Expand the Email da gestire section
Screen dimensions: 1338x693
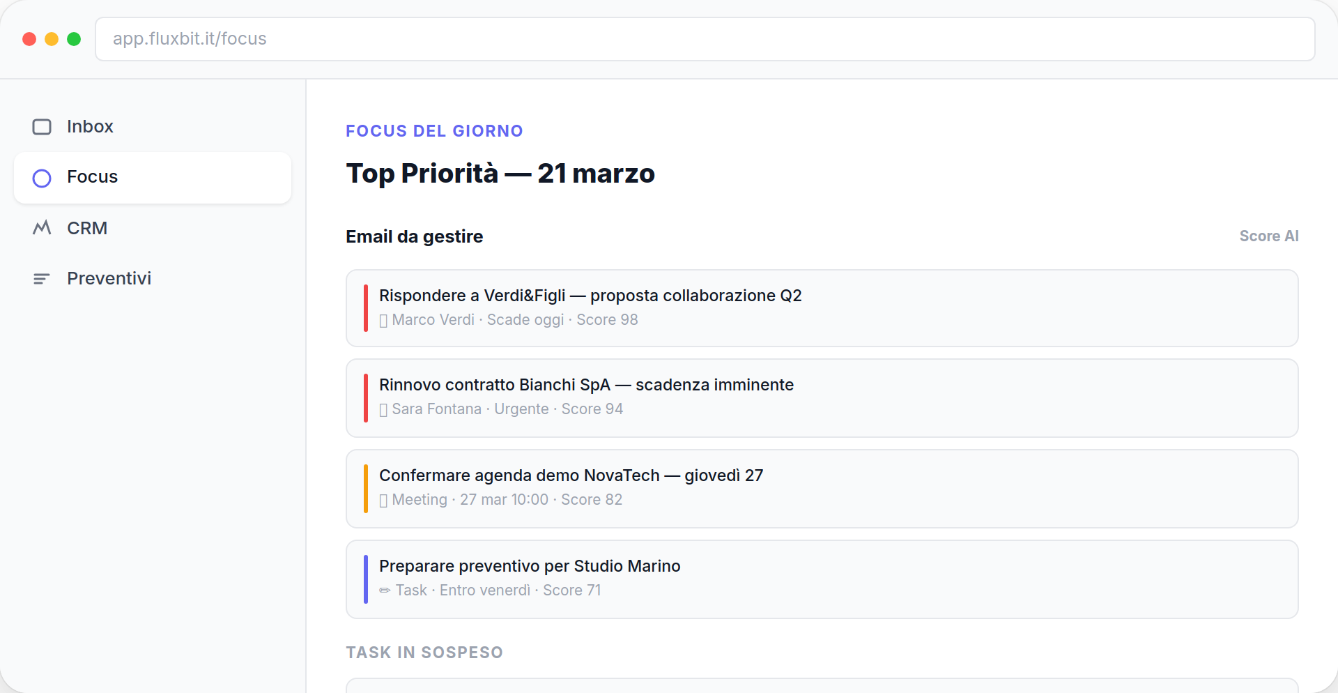(414, 236)
